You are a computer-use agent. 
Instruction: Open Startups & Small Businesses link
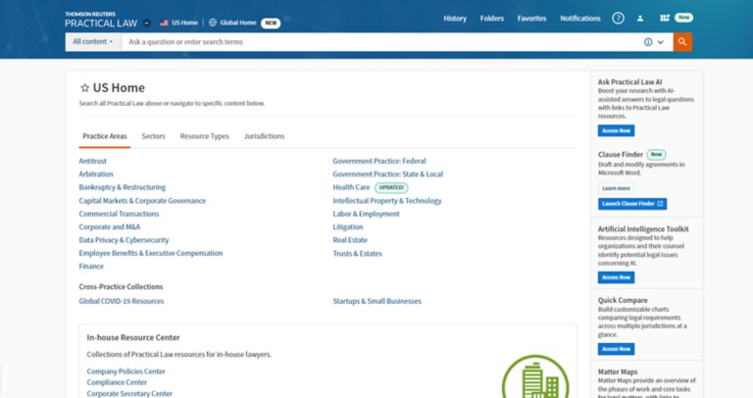point(376,301)
